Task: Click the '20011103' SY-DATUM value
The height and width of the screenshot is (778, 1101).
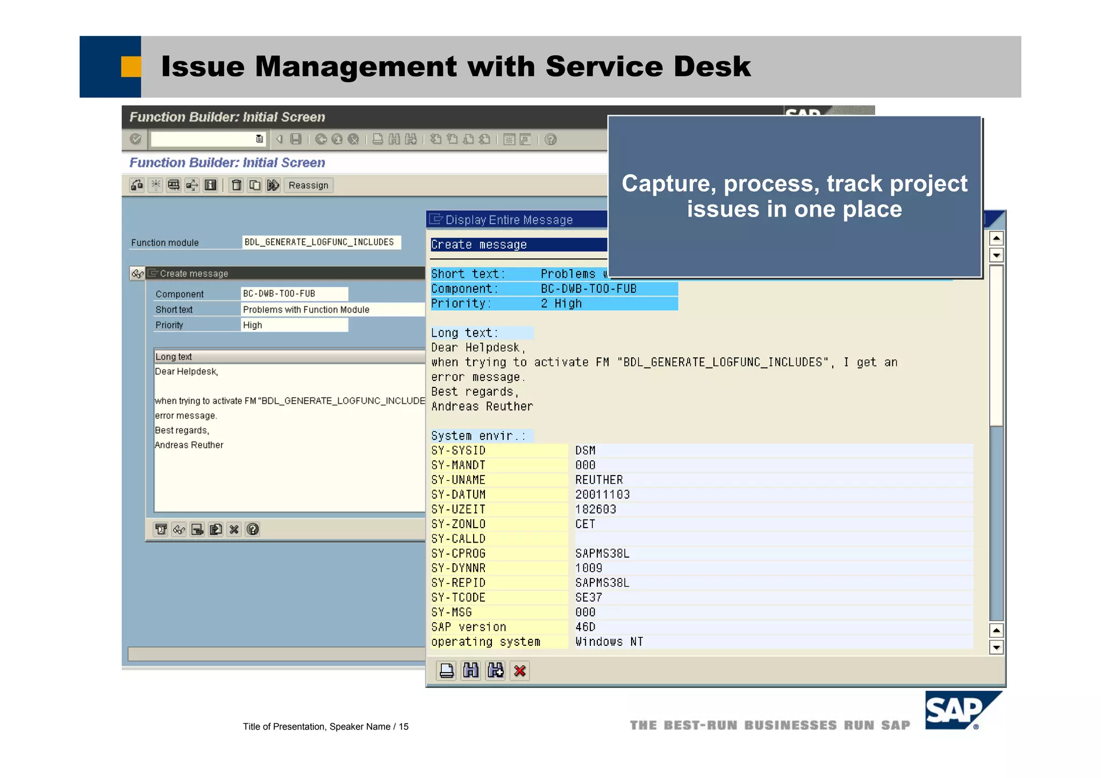Action: (x=602, y=494)
